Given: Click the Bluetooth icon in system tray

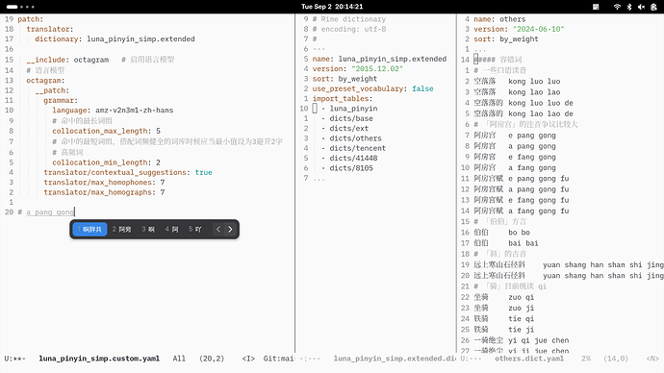Looking at the screenshot, I should click(x=629, y=7).
